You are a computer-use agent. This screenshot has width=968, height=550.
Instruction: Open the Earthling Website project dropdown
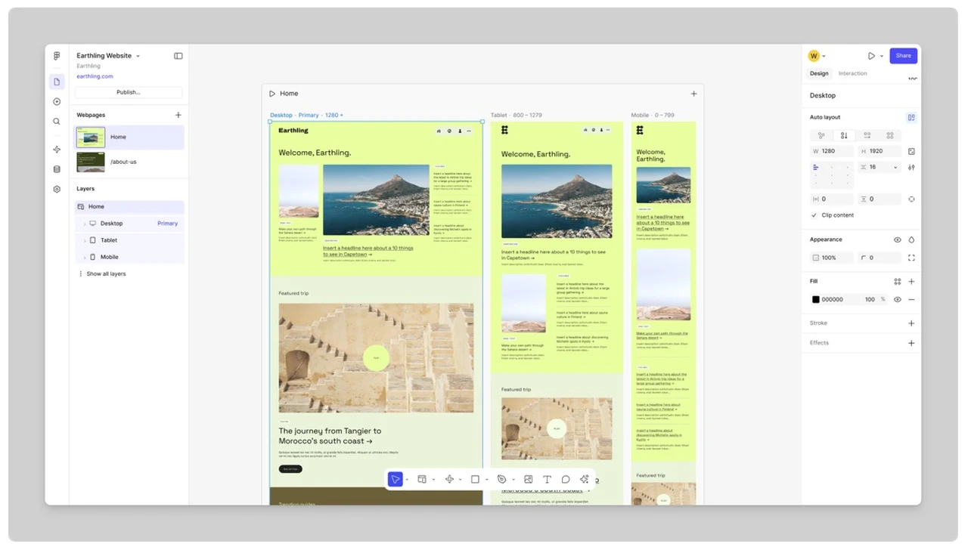tap(138, 55)
